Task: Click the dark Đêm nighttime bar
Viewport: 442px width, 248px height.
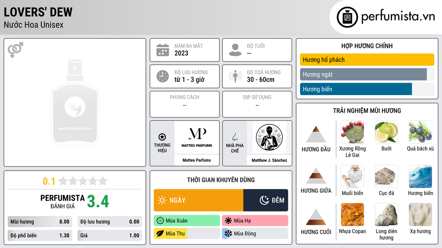Action: pyautogui.click(x=265, y=200)
